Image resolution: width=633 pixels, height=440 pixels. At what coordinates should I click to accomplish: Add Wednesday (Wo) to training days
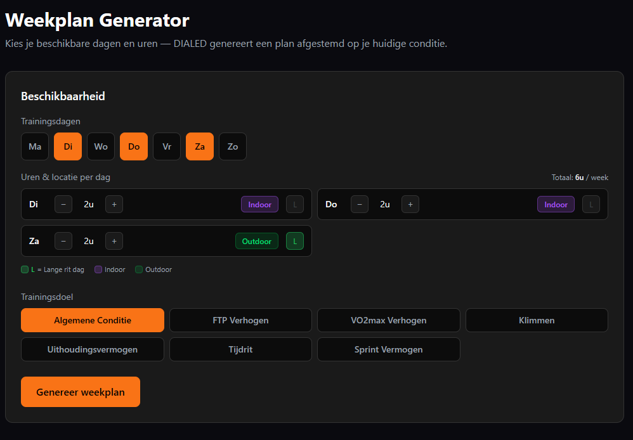[101, 146]
